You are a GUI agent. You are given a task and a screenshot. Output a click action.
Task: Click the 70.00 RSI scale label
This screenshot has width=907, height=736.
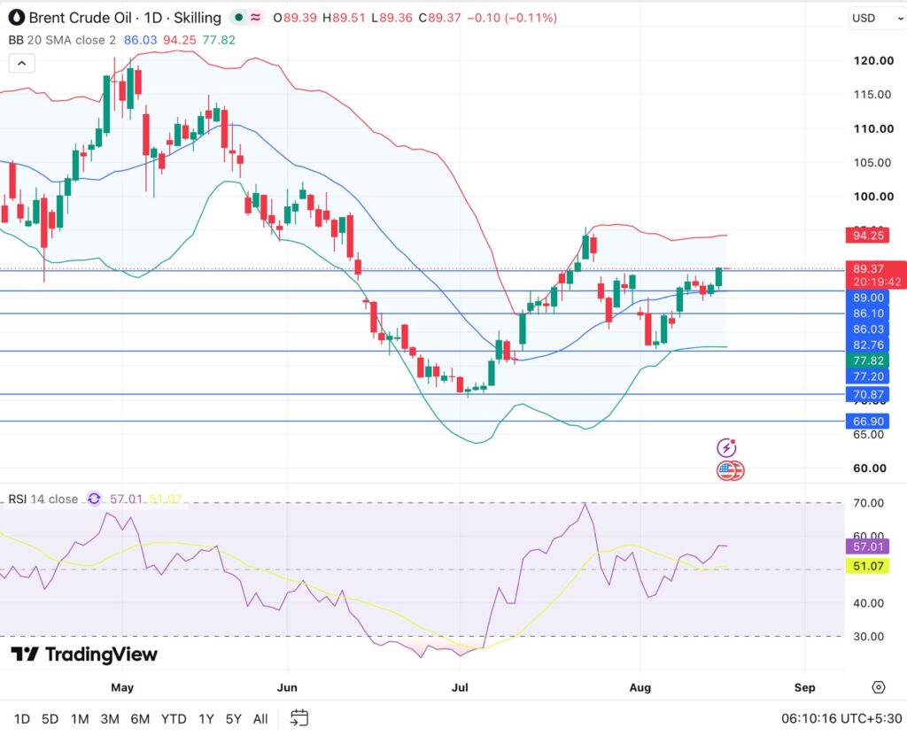tap(868, 503)
